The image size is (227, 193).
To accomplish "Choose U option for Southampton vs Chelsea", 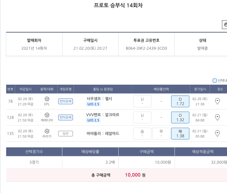I will tap(142, 101).
